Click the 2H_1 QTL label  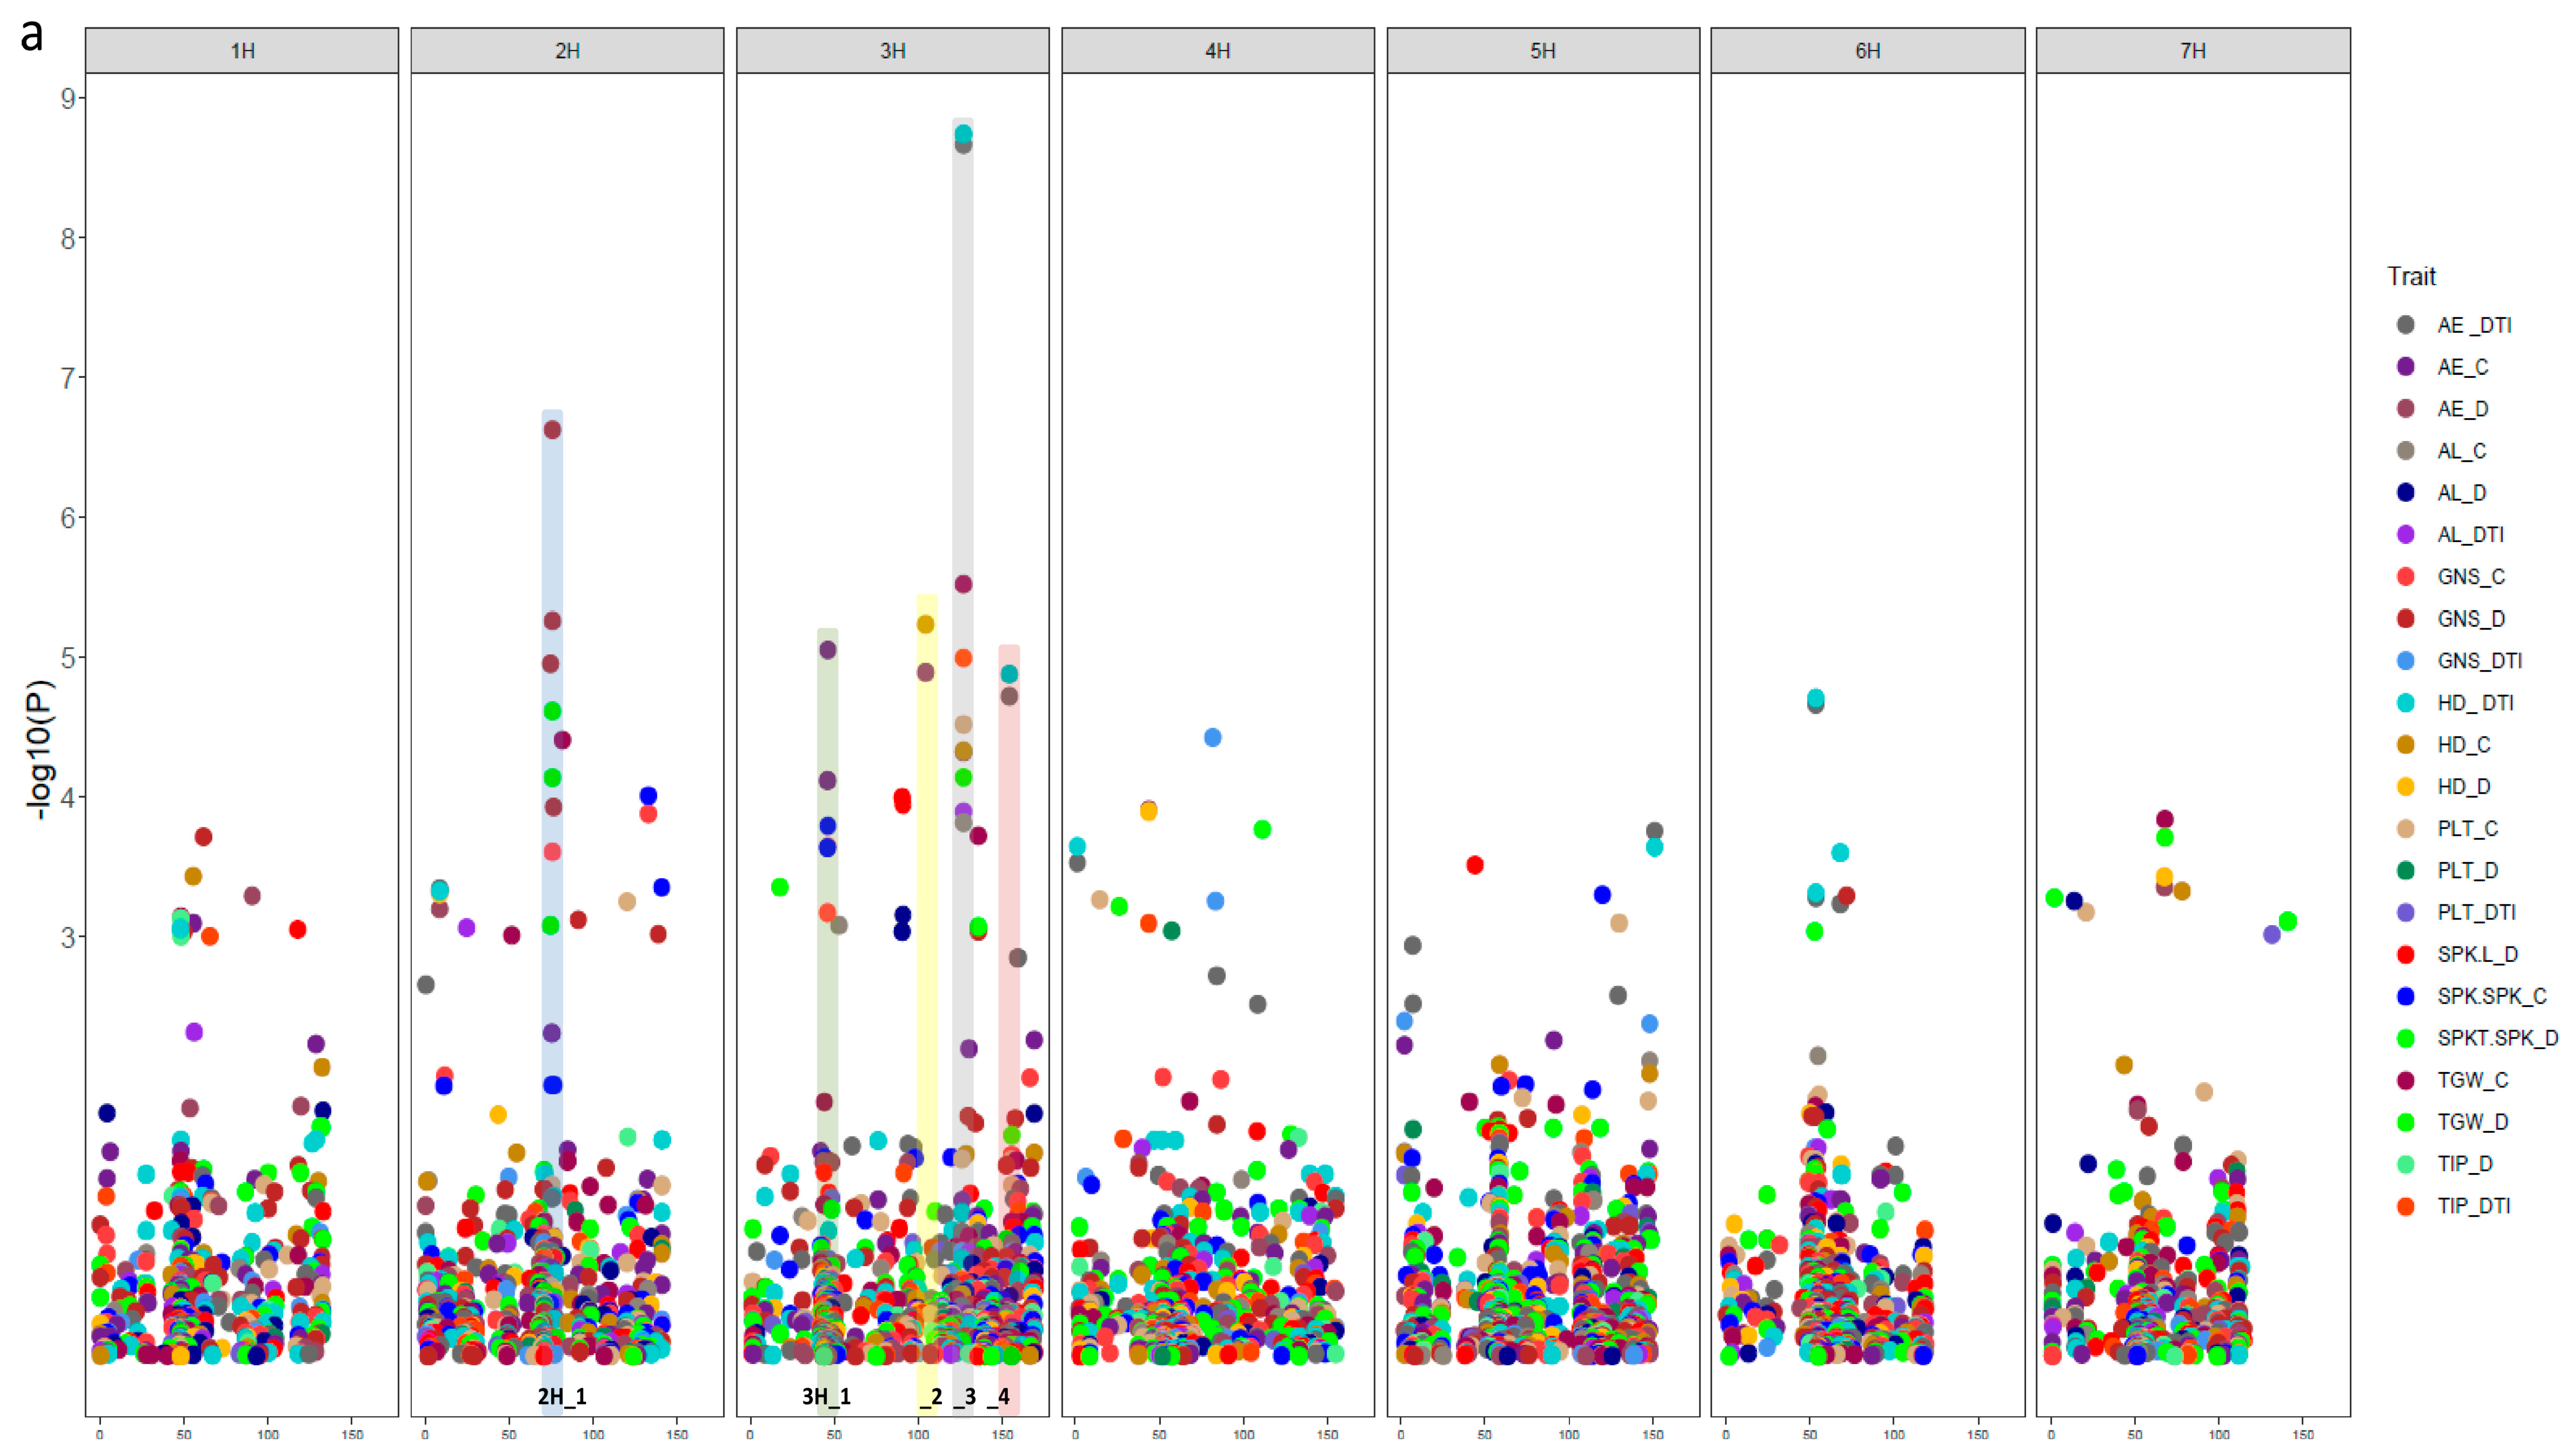coord(561,1396)
